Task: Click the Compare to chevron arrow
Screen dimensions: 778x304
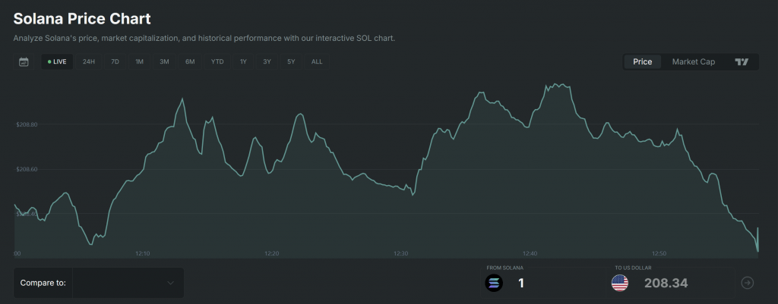Action: 170,283
